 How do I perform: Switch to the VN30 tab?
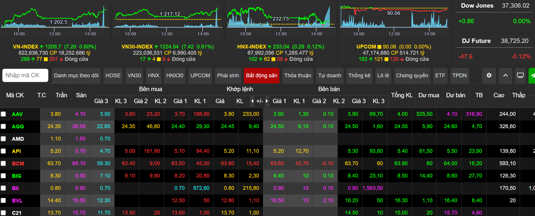coord(134,76)
